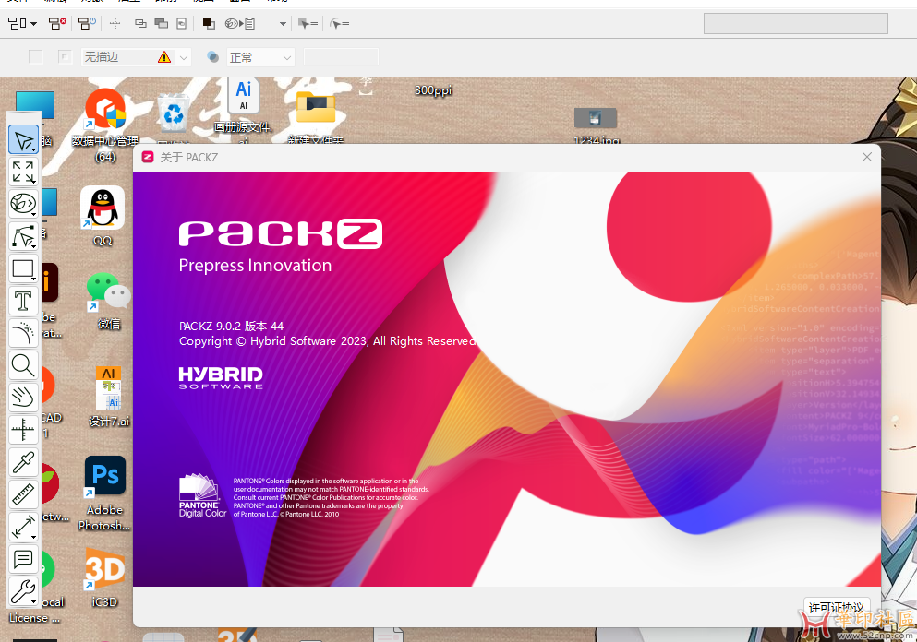
Task: Click the 300ppi label on desktop
Action: pyautogui.click(x=433, y=90)
